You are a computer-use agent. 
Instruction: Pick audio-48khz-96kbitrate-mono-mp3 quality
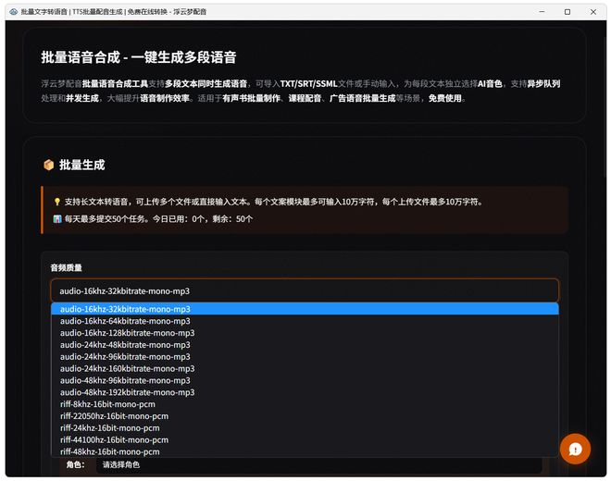pos(305,380)
